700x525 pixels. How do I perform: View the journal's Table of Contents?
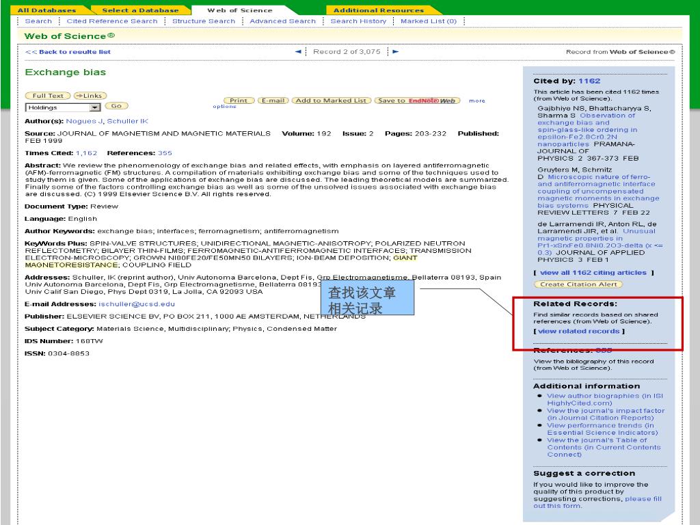pyautogui.click(x=604, y=447)
